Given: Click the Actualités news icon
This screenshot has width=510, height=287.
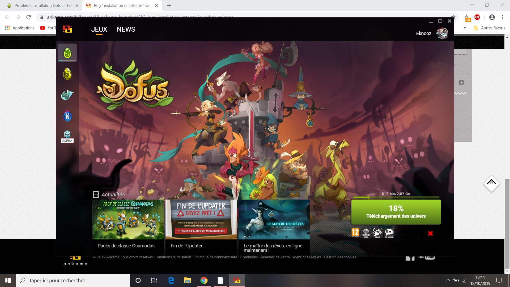Looking at the screenshot, I should coord(96,195).
